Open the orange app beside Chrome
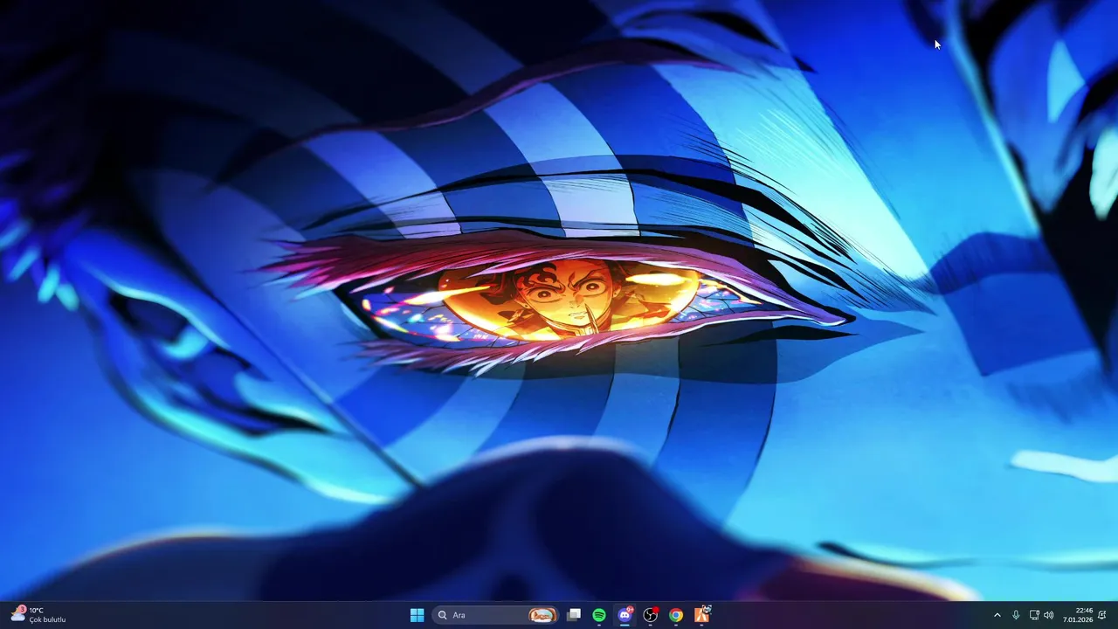 tap(702, 615)
